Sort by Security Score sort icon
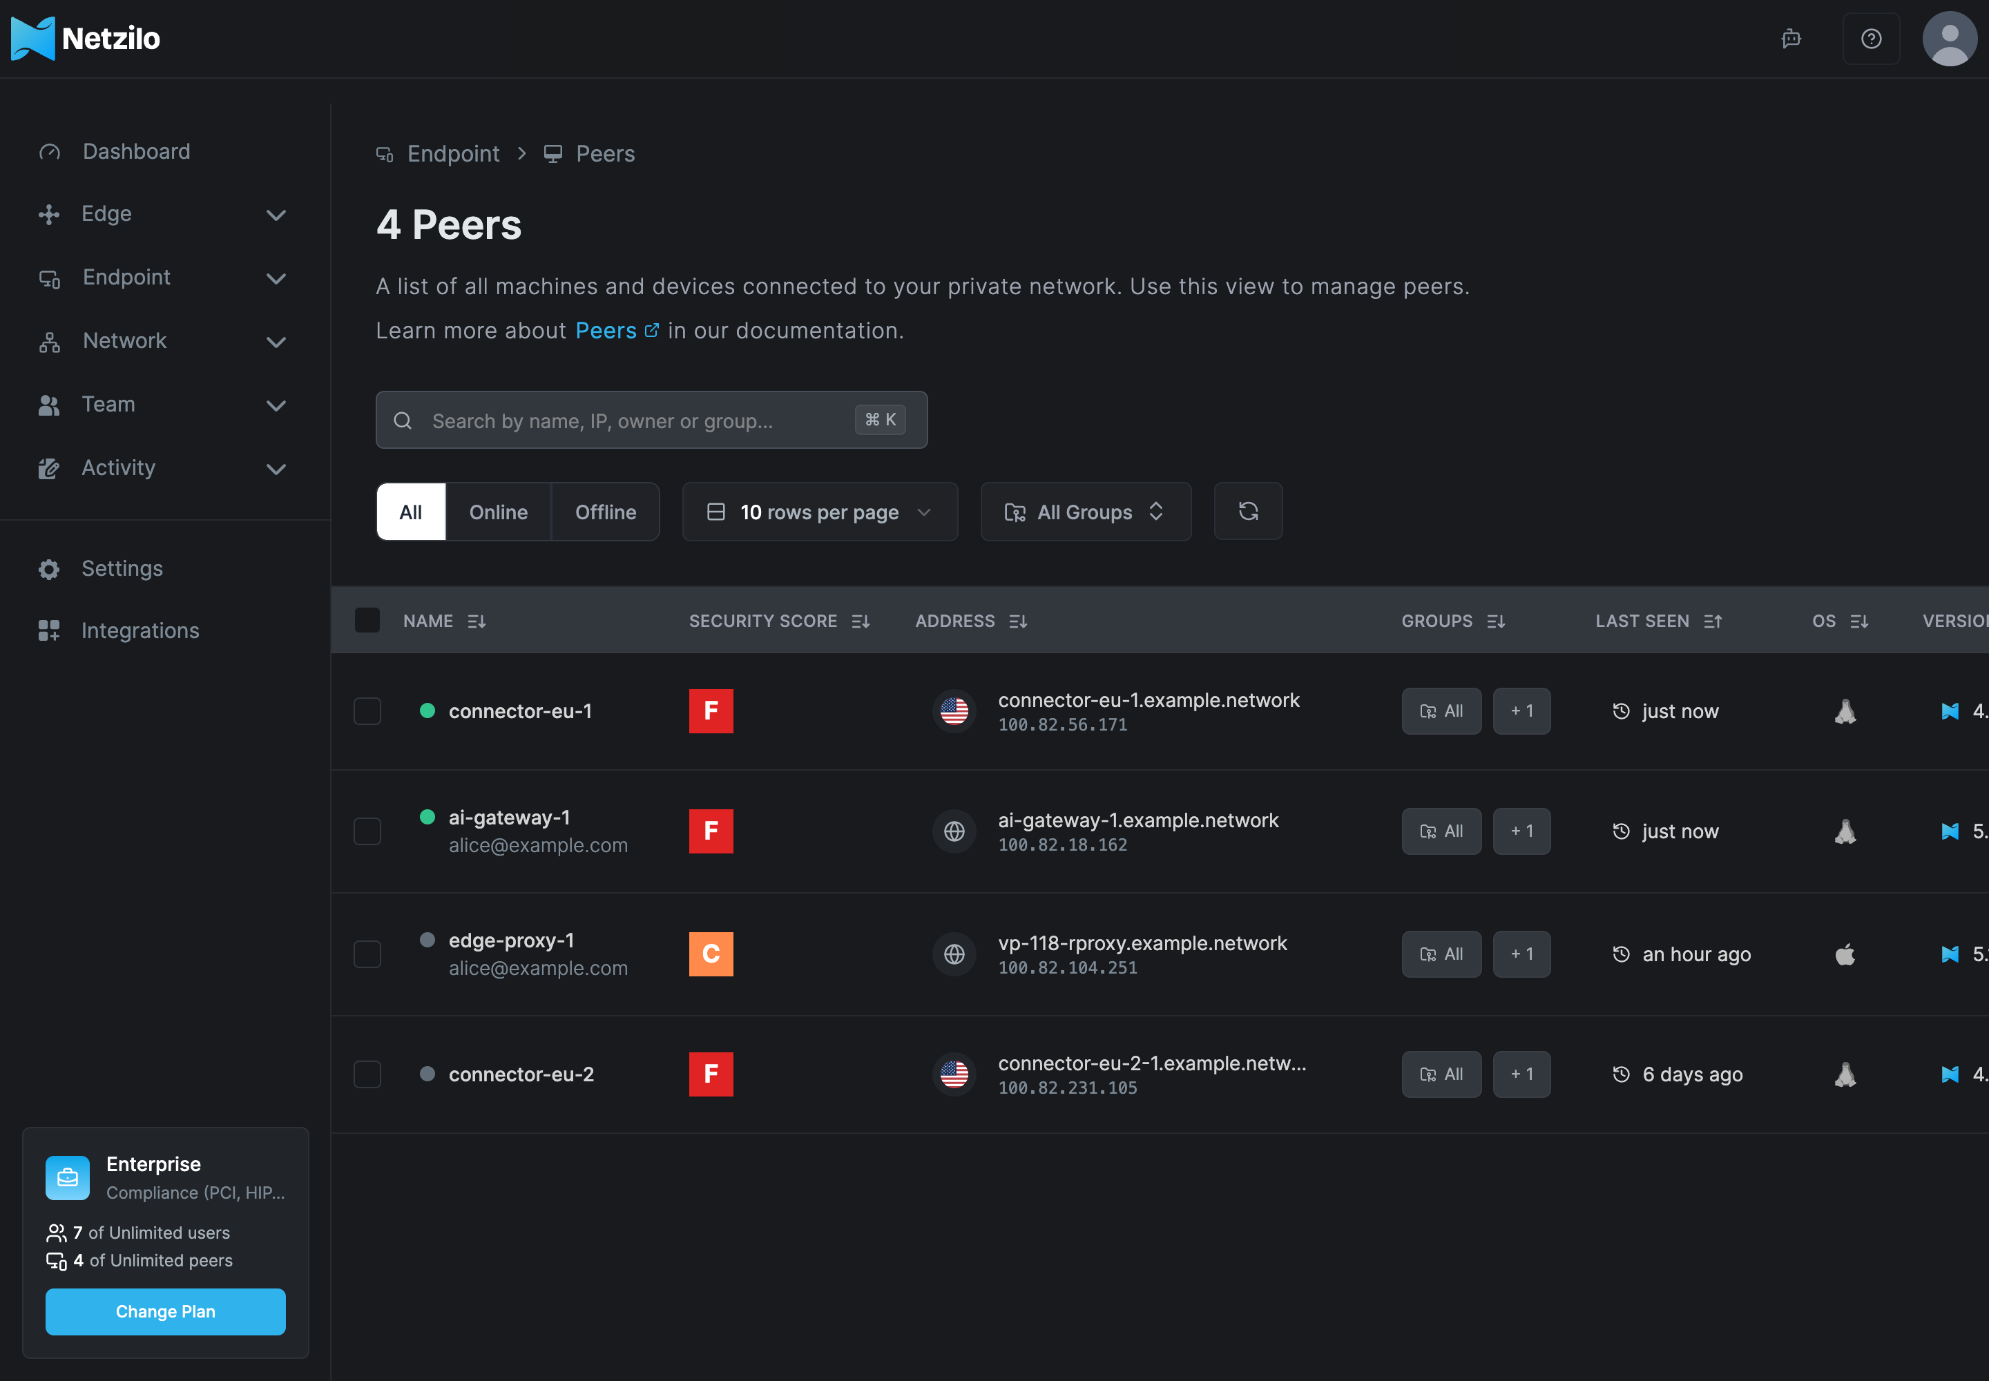The height and width of the screenshot is (1381, 1989). click(x=861, y=621)
